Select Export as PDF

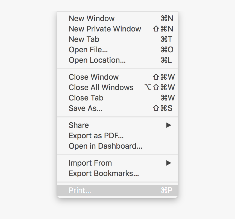pyautogui.click(x=96, y=136)
